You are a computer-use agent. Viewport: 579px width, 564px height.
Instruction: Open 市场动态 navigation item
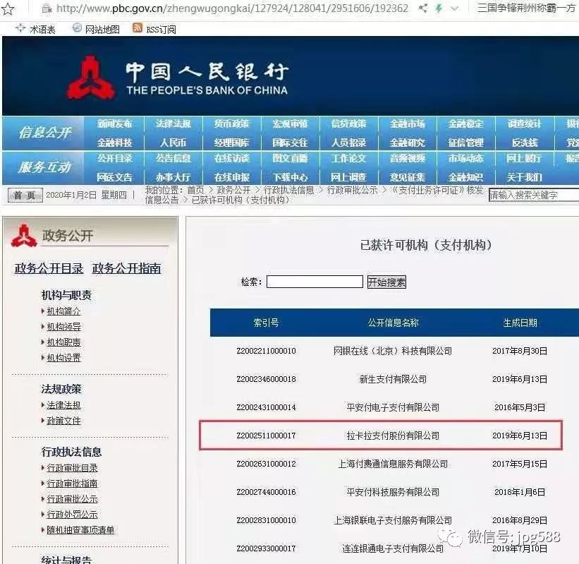click(x=466, y=159)
